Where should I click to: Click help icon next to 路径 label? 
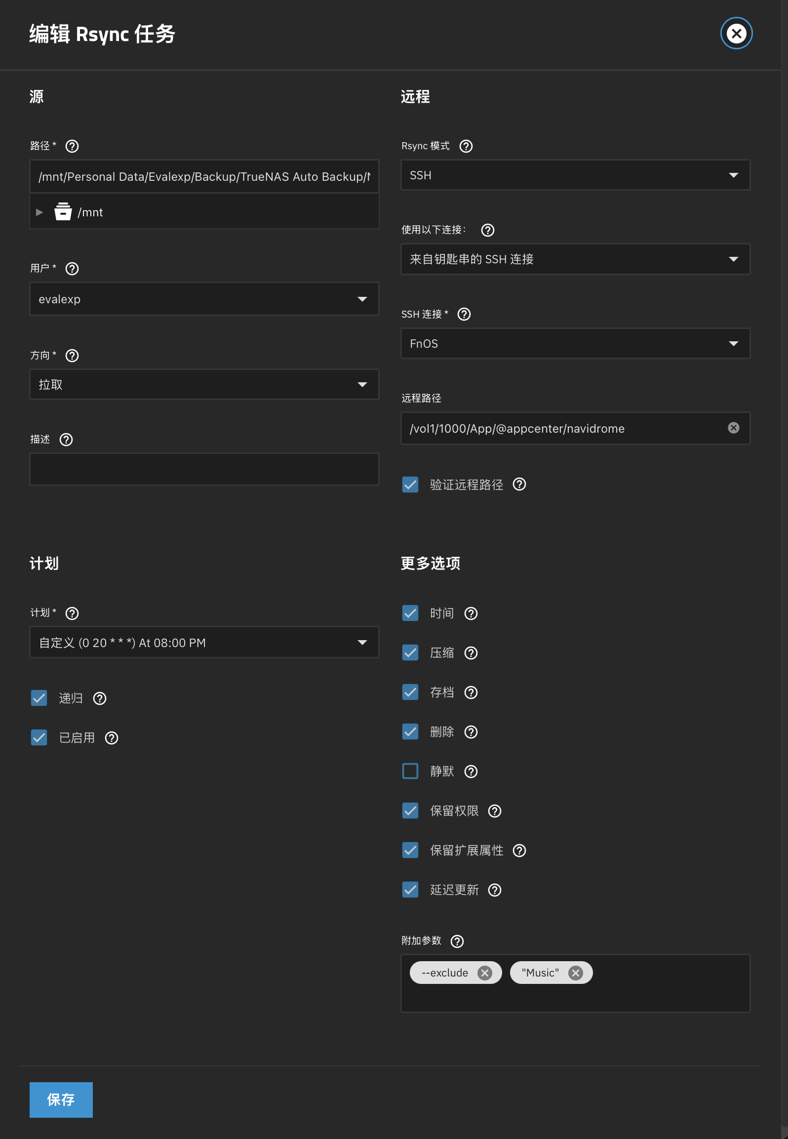[x=72, y=146]
